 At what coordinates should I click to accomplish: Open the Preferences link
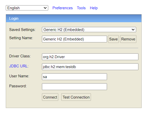pos(63,8)
